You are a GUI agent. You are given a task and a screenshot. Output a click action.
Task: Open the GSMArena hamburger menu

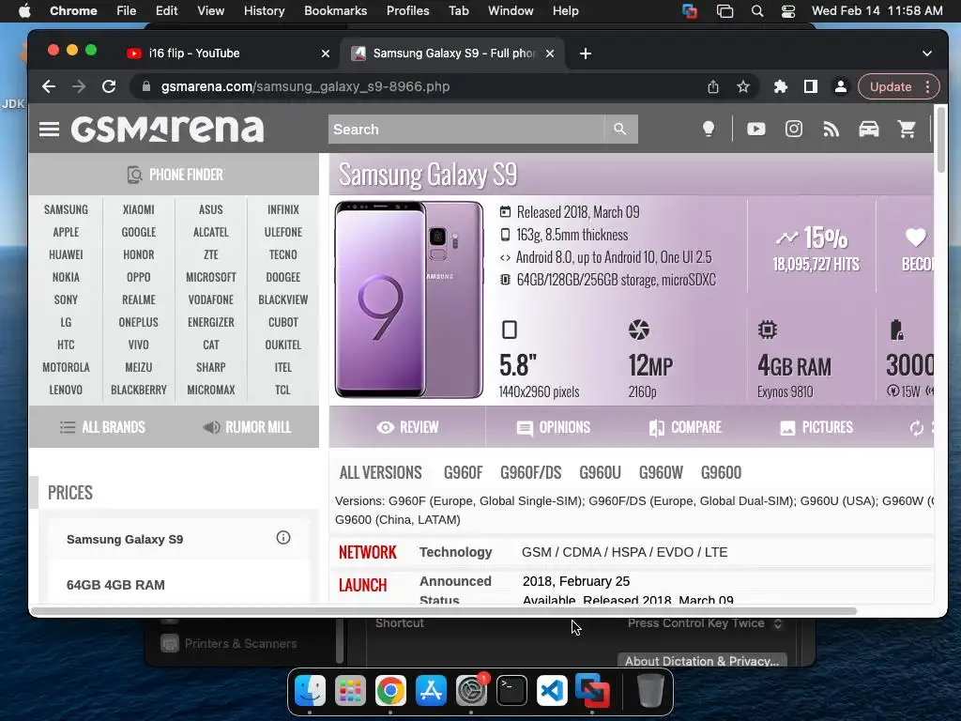(49, 130)
